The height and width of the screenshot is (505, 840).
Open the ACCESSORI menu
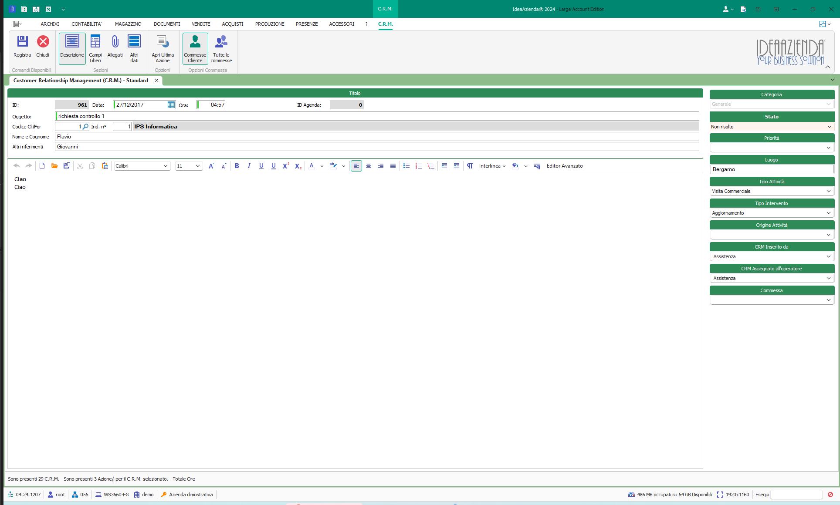pyautogui.click(x=342, y=24)
